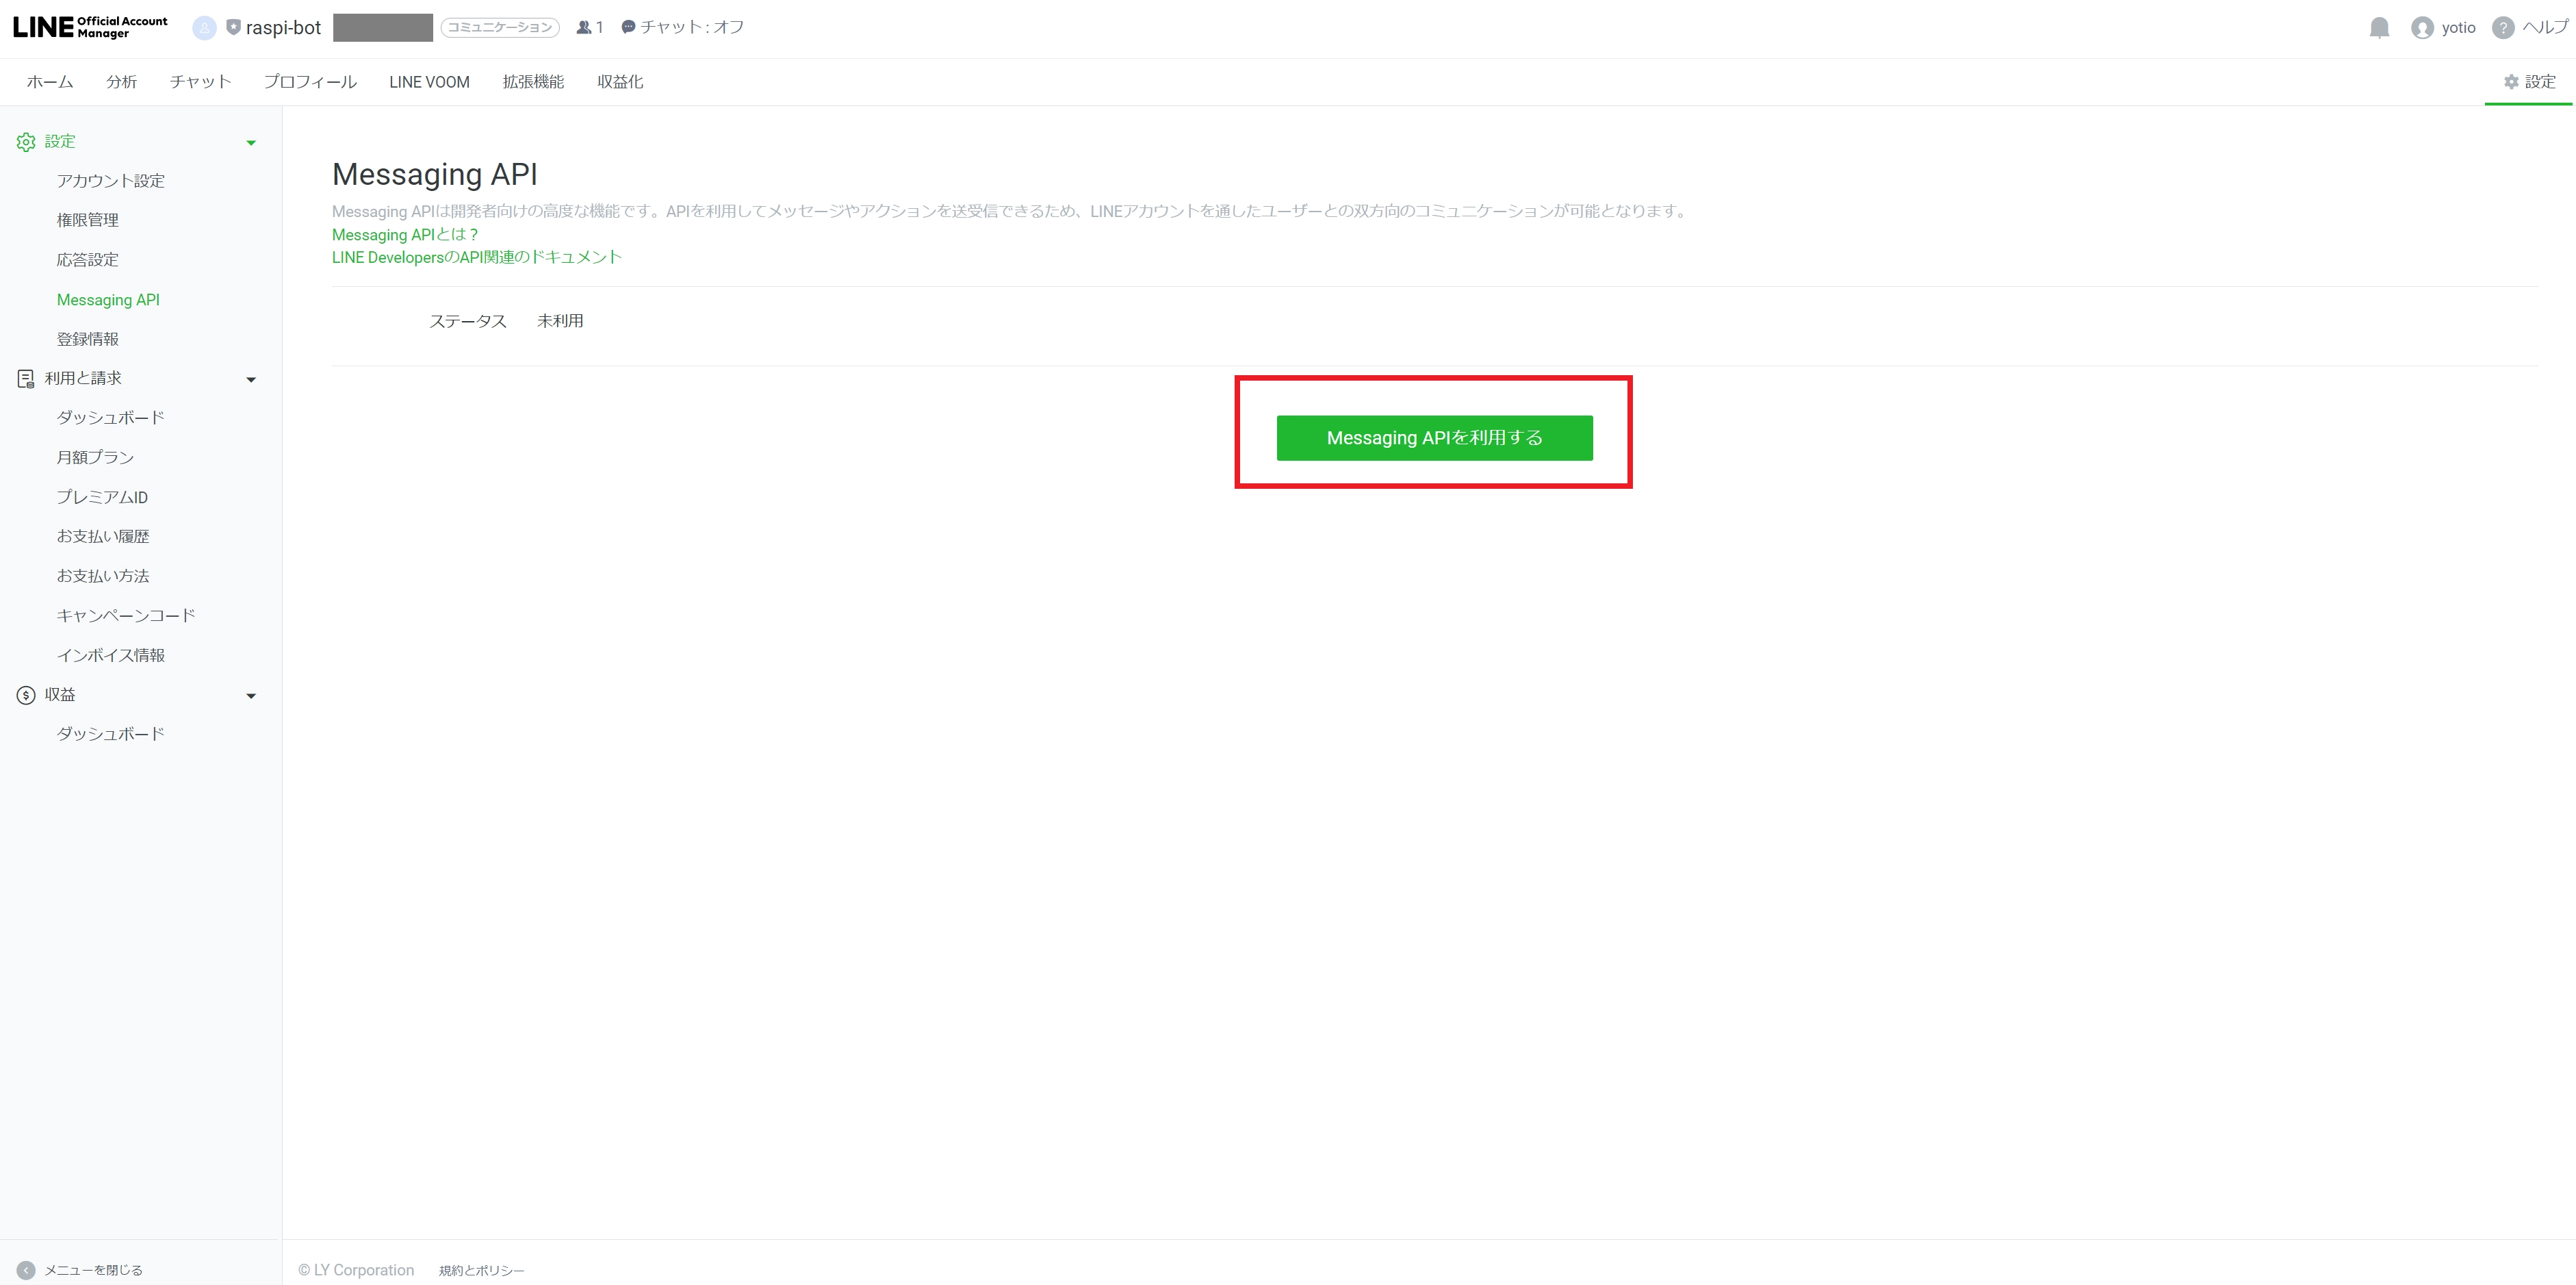Select the 分析 menu item

pyautogui.click(x=125, y=81)
